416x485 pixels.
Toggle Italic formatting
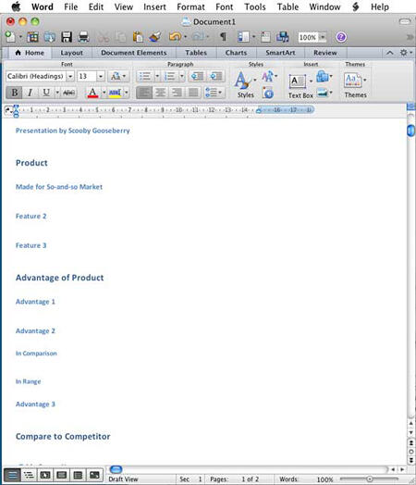tap(30, 93)
